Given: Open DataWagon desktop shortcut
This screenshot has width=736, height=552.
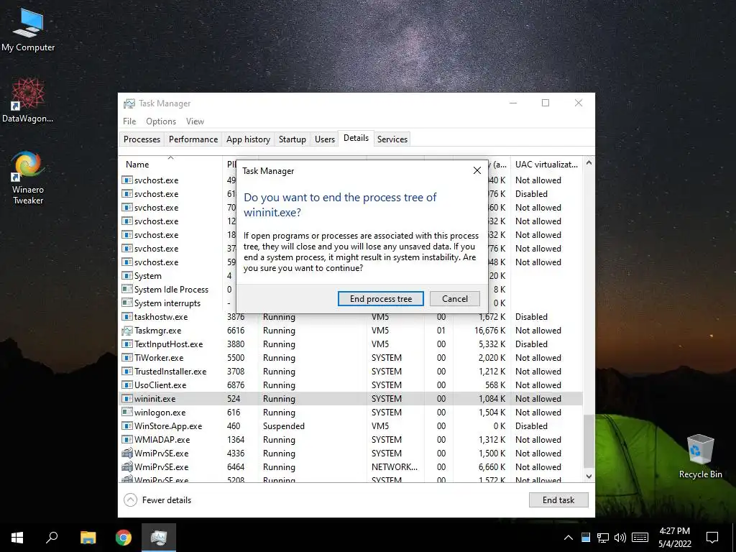Looking at the screenshot, I should click(x=28, y=101).
